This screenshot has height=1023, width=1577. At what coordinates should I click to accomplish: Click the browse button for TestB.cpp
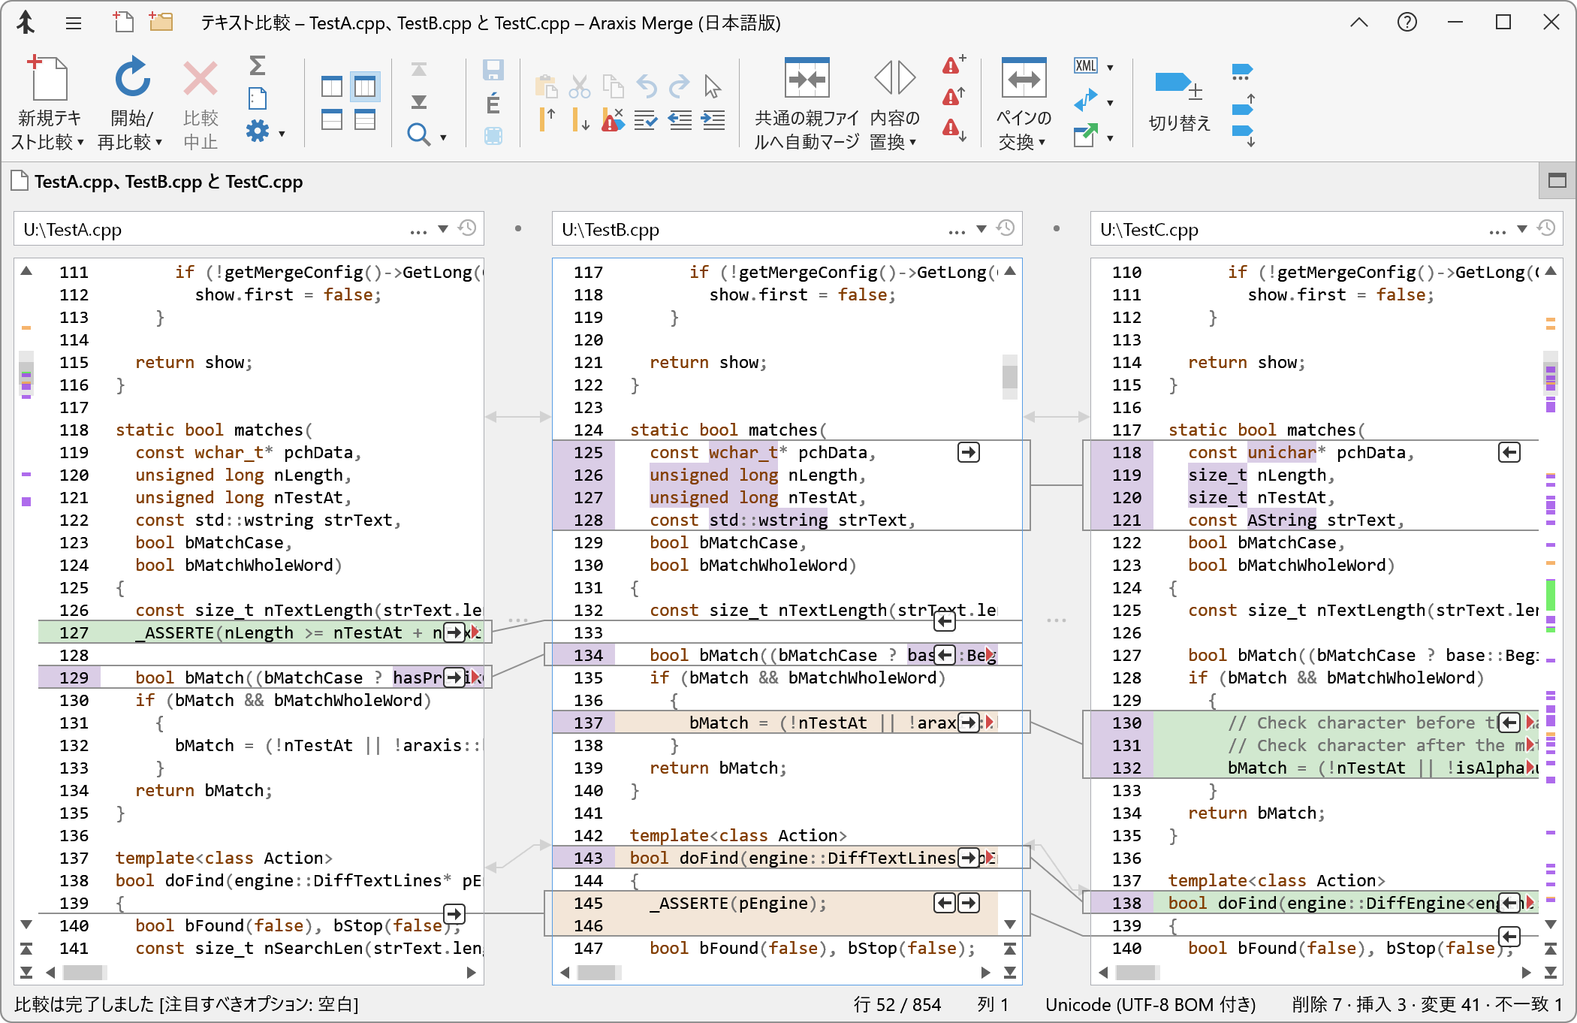[x=956, y=230]
